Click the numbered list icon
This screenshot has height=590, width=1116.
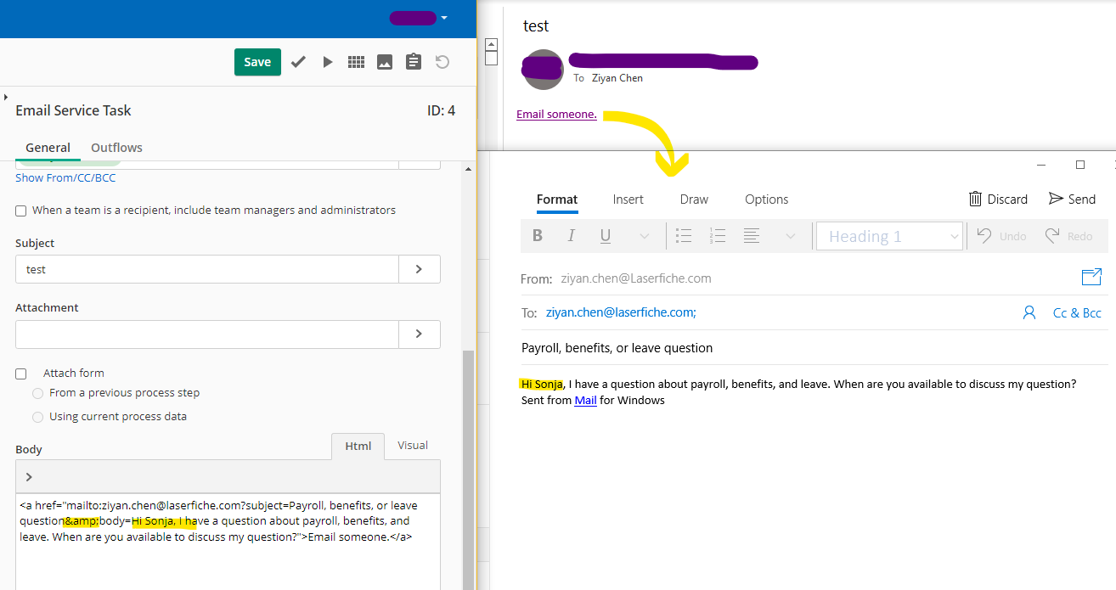click(x=718, y=236)
